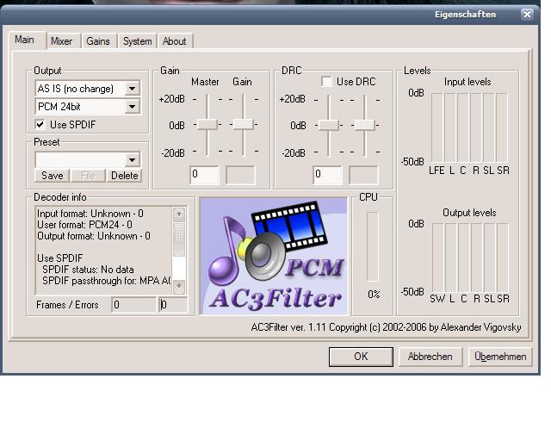Click Decoder info scrollbar up arrow
This screenshot has height=441, width=551.
tap(179, 214)
